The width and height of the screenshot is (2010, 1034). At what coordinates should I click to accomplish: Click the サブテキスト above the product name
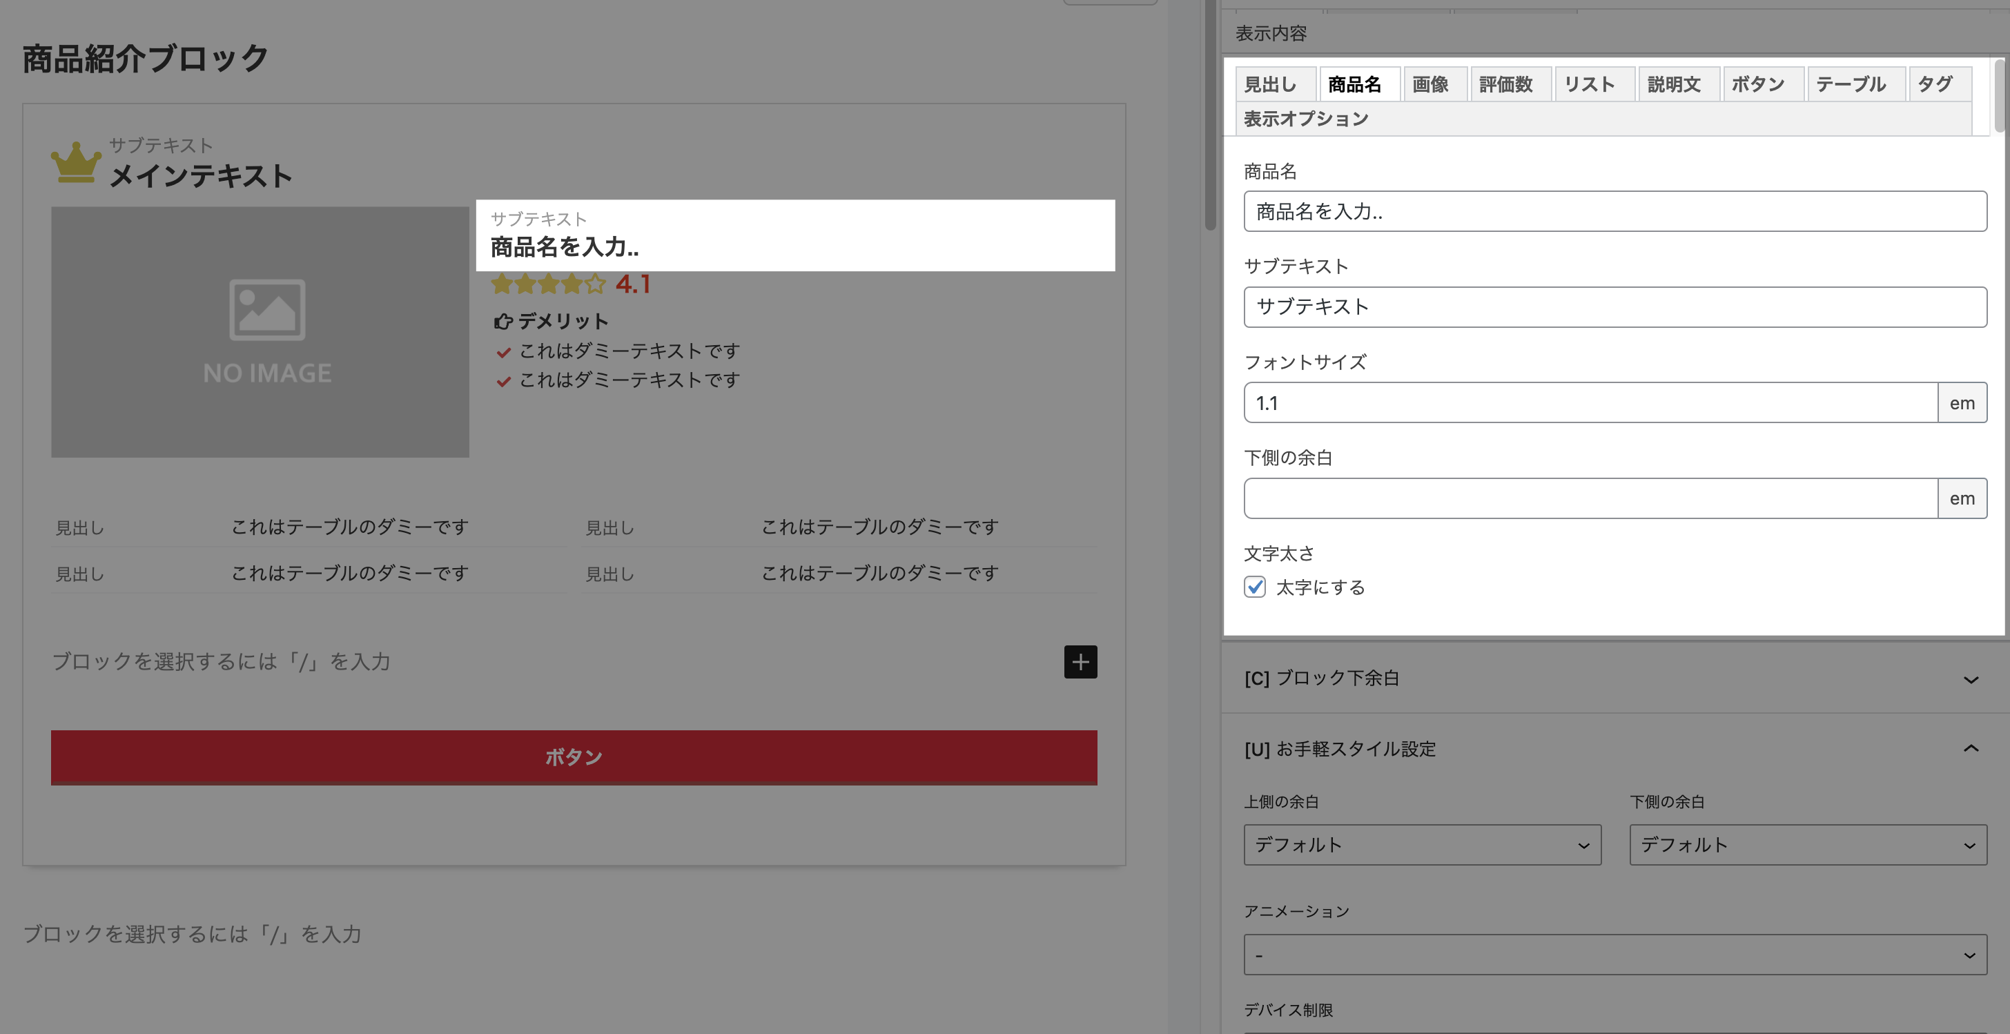(538, 219)
